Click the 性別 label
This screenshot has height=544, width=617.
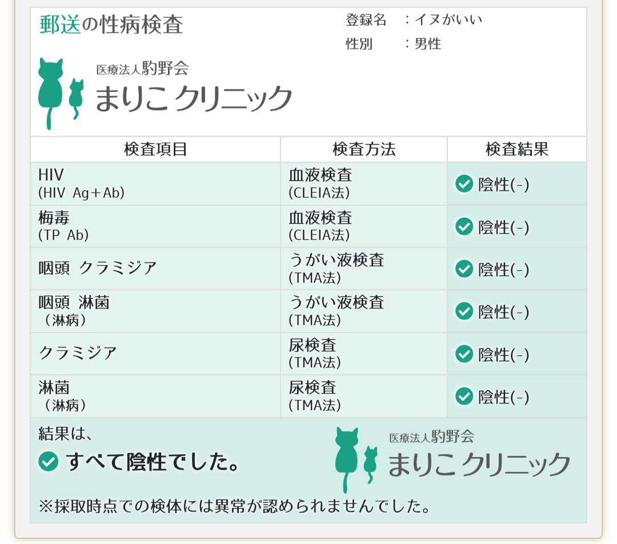point(359,43)
